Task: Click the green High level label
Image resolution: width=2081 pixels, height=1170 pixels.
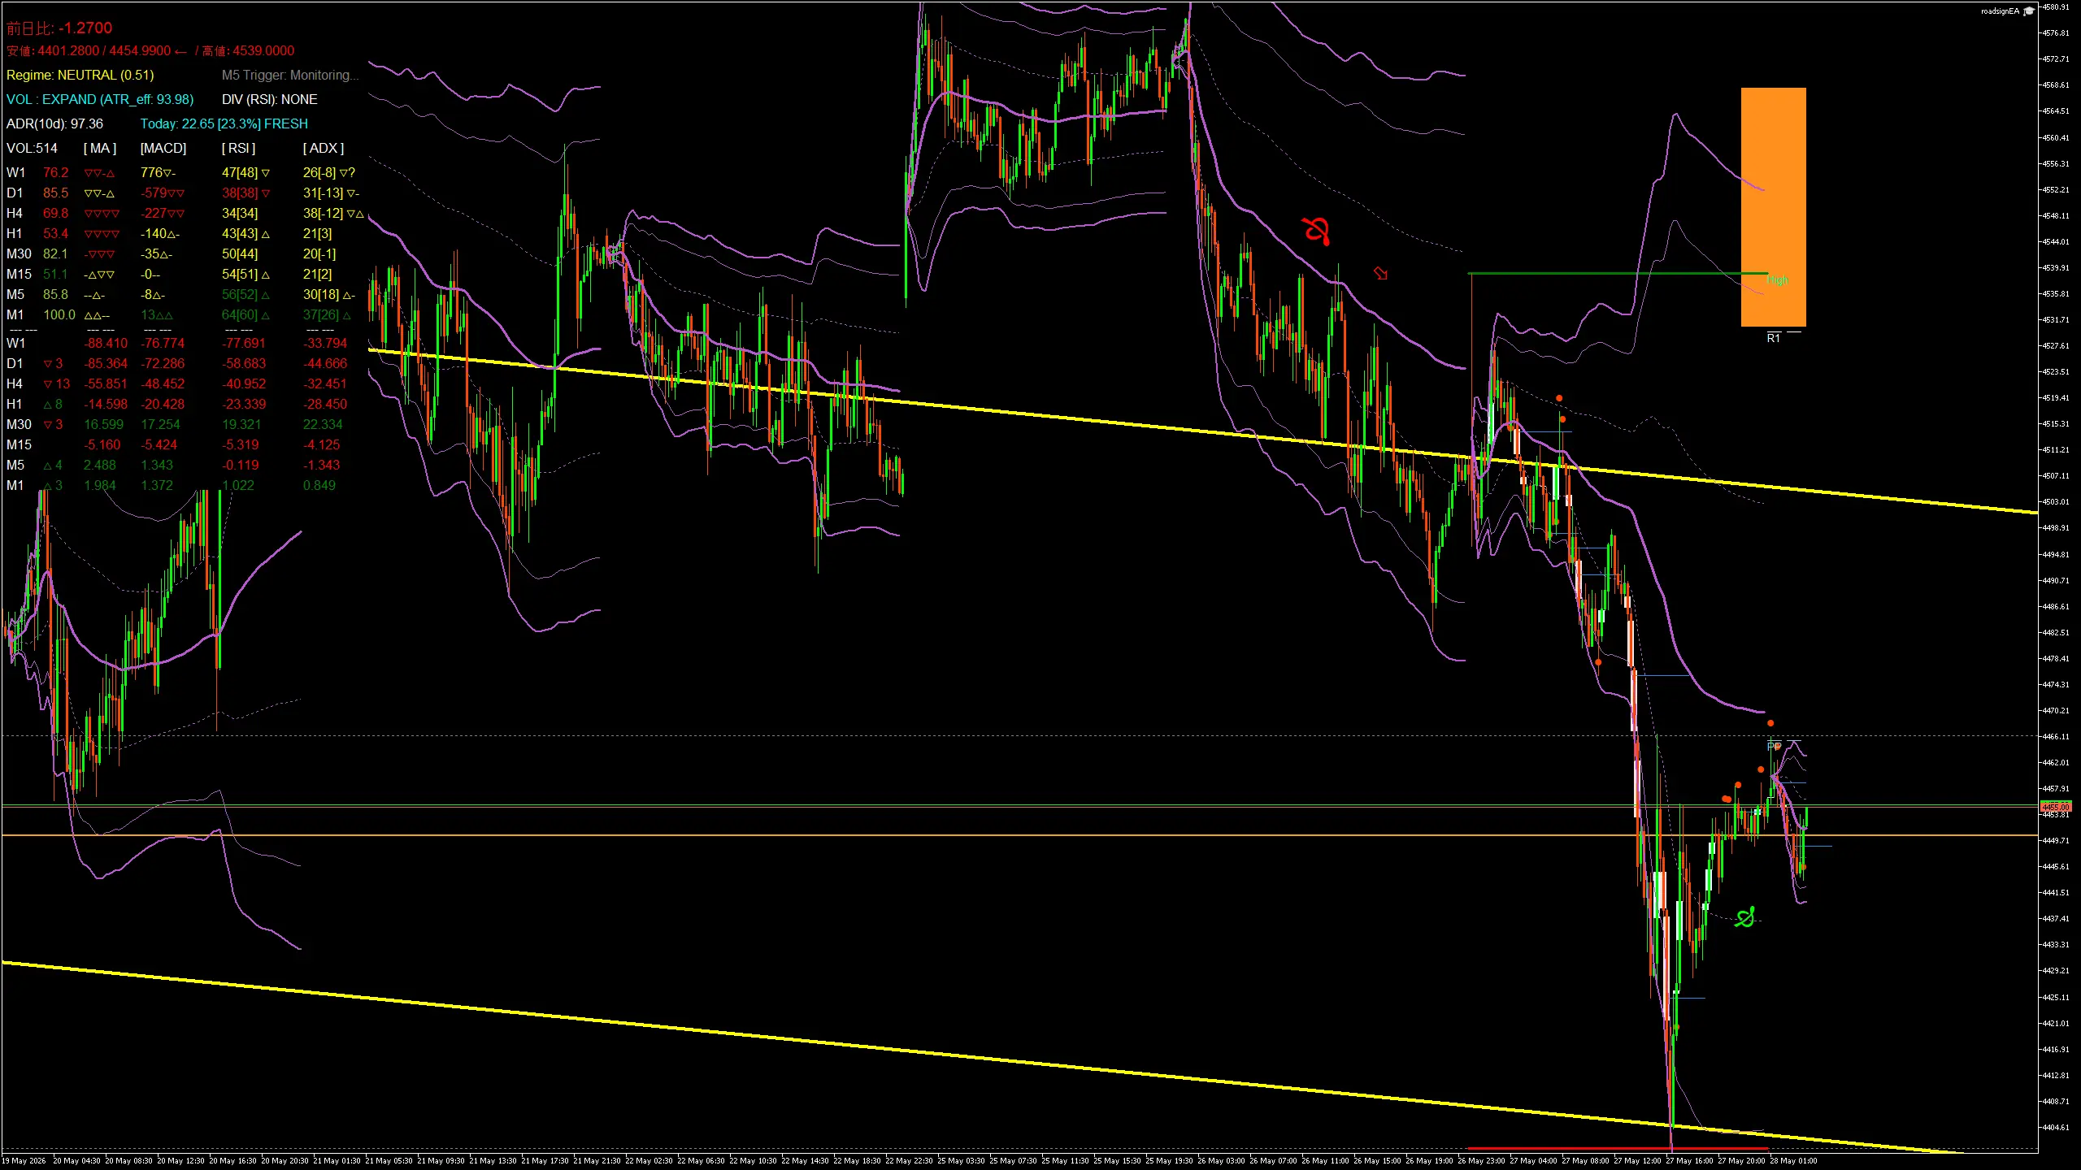Action: [x=1778, y=280]
